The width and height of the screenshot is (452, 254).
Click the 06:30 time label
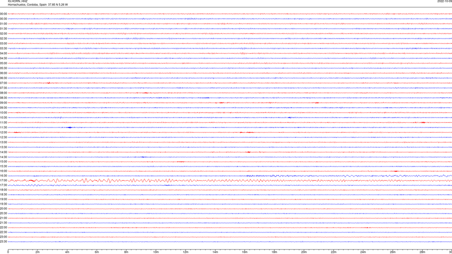(3, 78)
